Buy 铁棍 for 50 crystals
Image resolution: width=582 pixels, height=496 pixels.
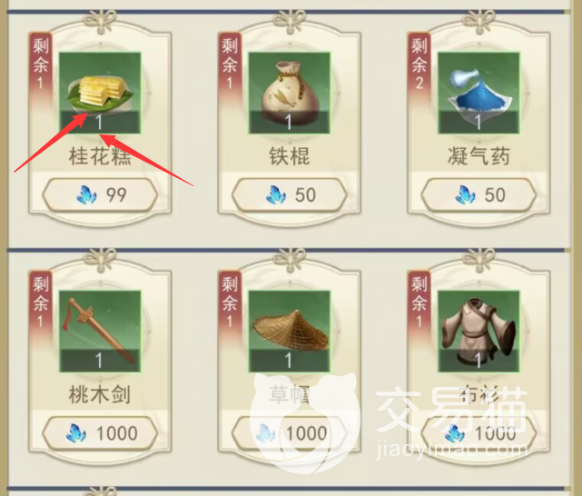(289, 195)
